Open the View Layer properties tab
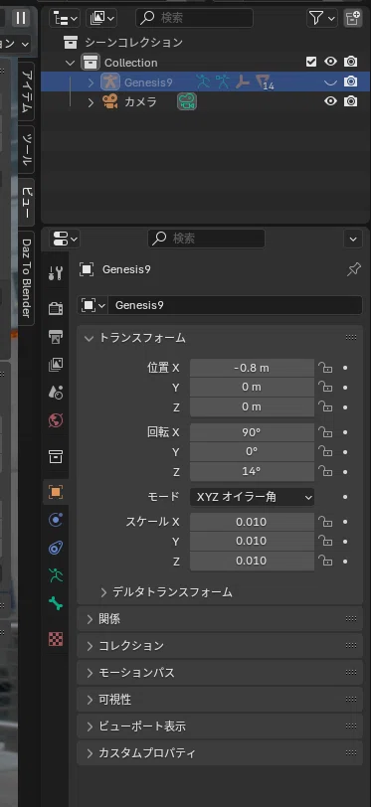This screenshot has width=371, height=807. [x=56, y=365]
